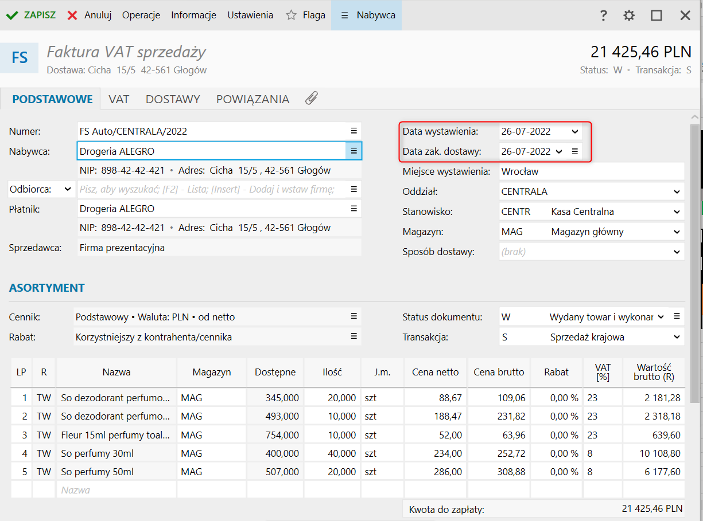This screenshot has width=703, height=521.
Task: Open the Cennik row menu icon
Action: (354, 316)
